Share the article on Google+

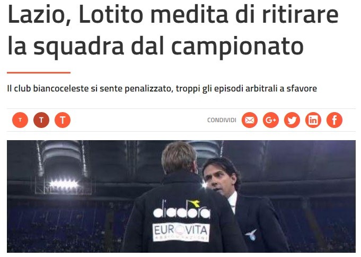click(271, 120)
